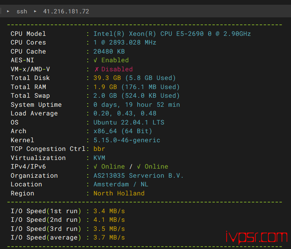The image size is (291, 249).
Task: Click the IPv6 online check mark
Action: coord(139,167)
